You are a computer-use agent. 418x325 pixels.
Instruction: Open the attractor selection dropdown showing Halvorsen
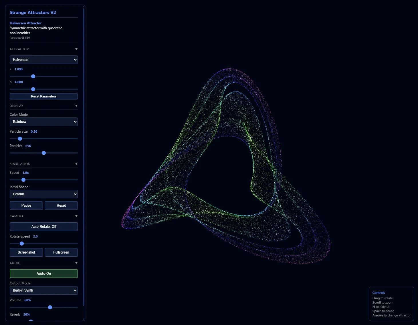(43, 59)
